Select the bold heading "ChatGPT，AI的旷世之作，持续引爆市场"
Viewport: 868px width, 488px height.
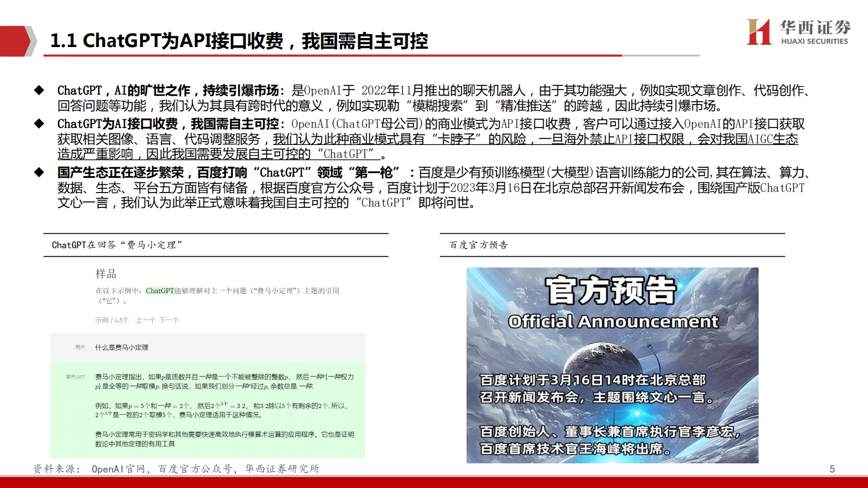[x=168, y=91]
